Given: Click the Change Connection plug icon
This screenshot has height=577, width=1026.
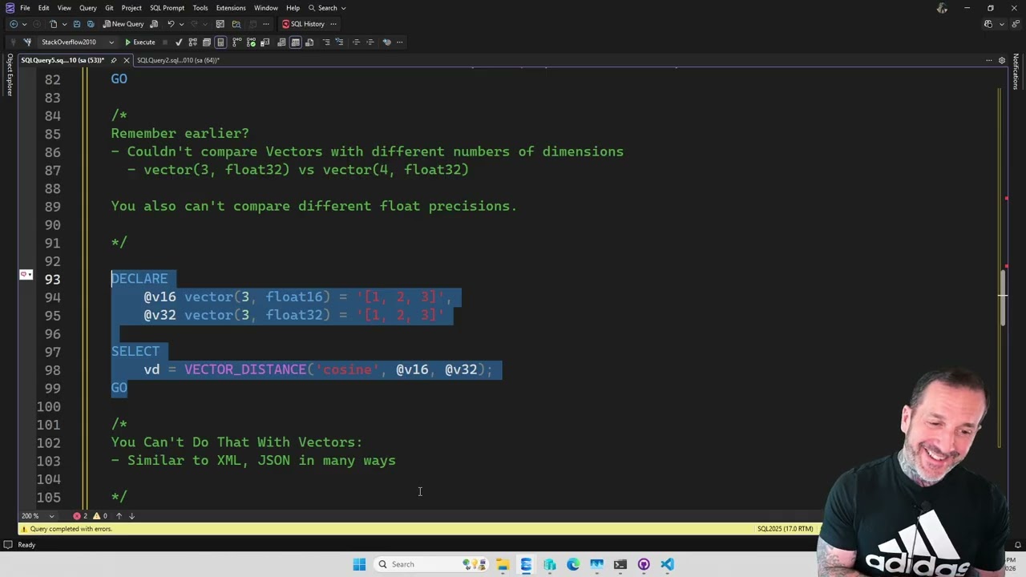Looking at the screenshot, I should click(x=27, y=42).
